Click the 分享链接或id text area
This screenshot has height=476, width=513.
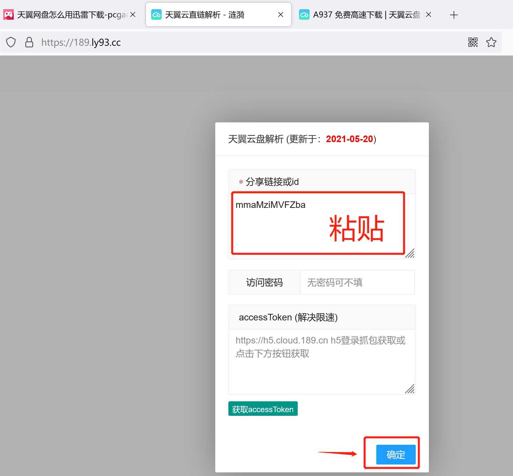coord(322,226)
